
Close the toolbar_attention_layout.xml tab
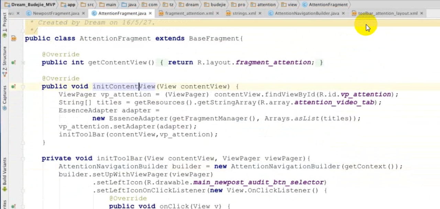coord(422,13)
